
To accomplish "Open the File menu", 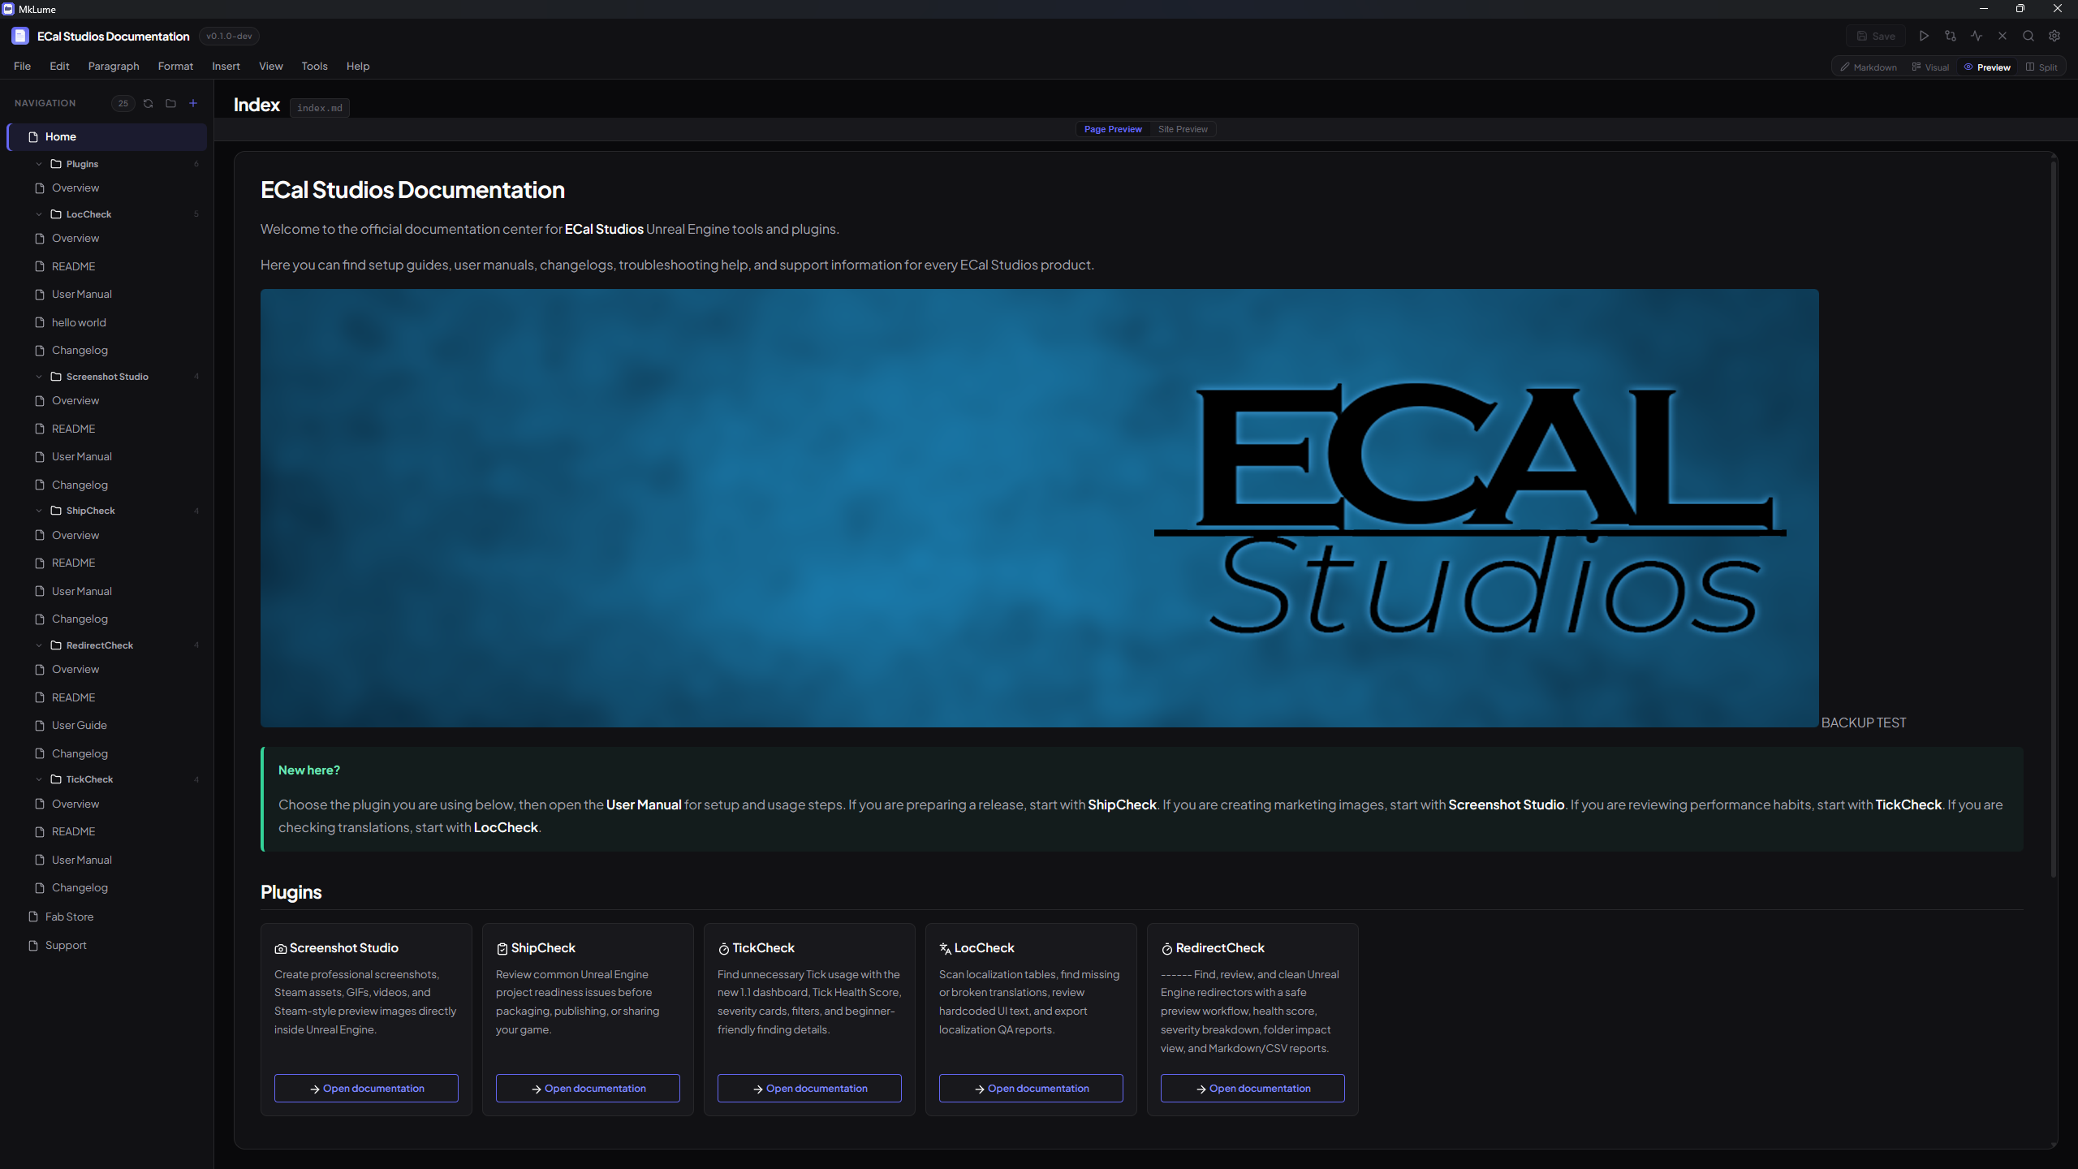I will click(x=22, y=66).
